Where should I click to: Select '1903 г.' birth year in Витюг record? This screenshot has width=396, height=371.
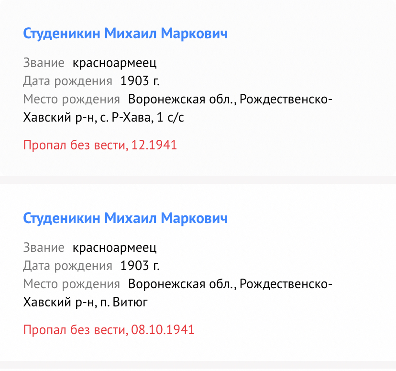coord(140,266)
